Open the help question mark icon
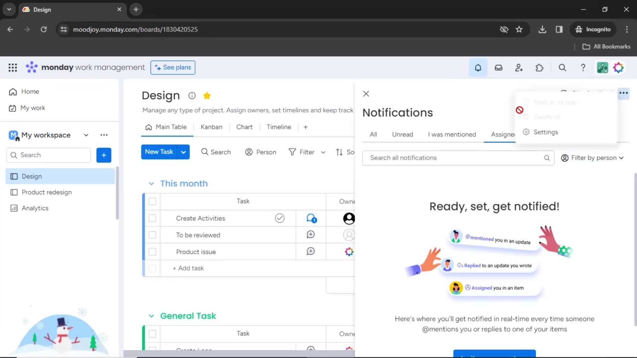Screen dimensions: 637x358 coord(583,68)
